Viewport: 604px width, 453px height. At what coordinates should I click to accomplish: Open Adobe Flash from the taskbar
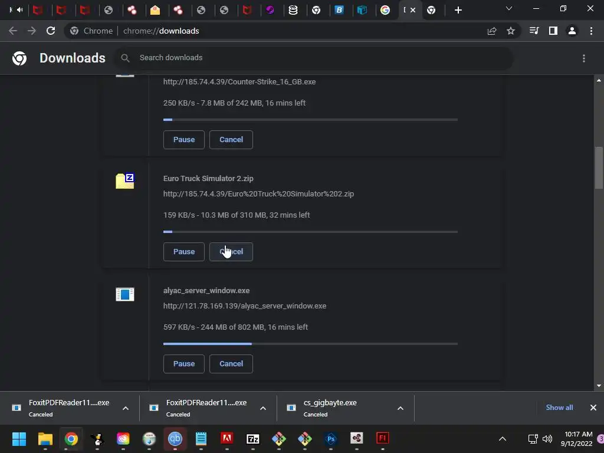click(382, 438)
